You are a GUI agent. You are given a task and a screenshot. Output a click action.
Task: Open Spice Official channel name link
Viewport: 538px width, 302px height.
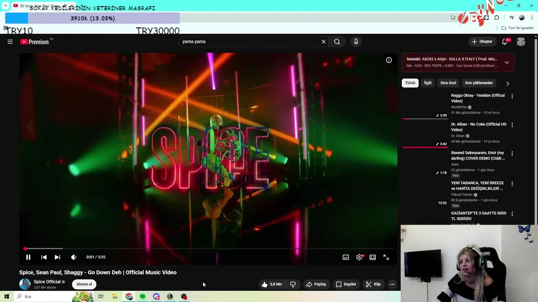tap(47, 281)
